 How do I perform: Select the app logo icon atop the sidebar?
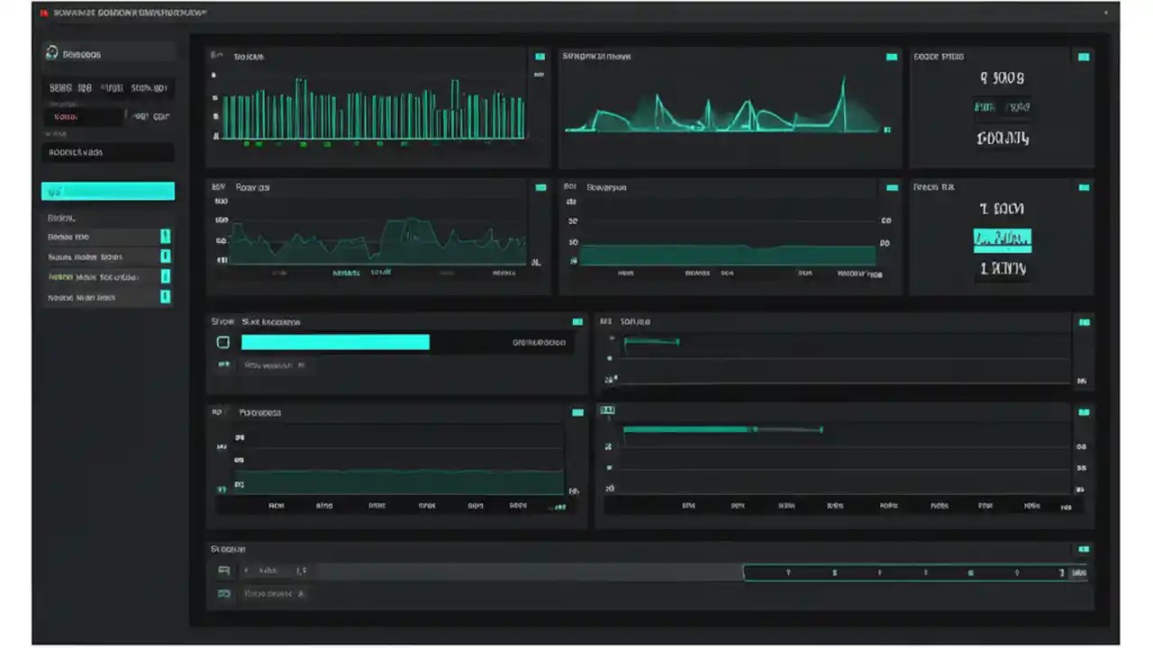(x=51, y=52)
